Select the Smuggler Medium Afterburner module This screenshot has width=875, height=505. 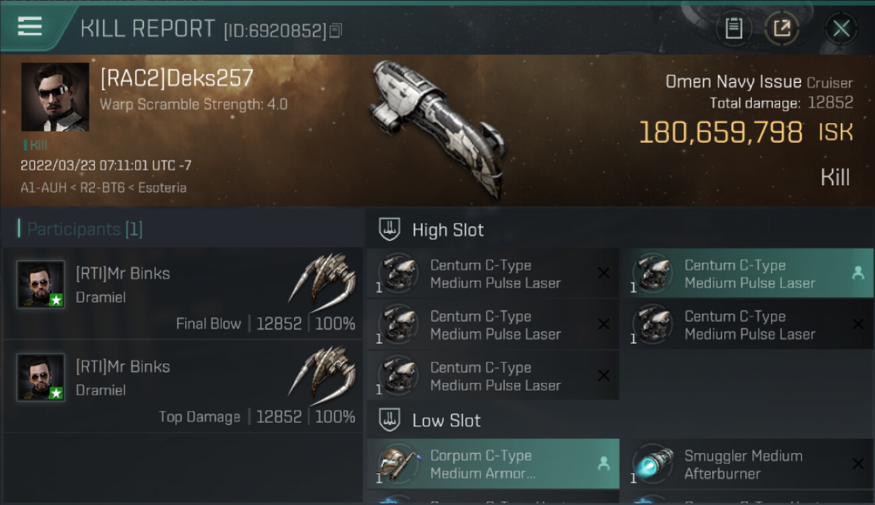click(x=747, y=464)
